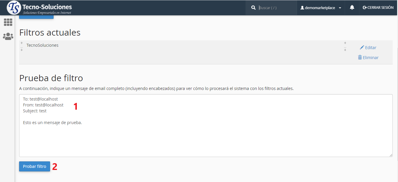This screenshot has width=398, height=182.
Task: Focus the Buscar search field
Action: pyautogui.click(x=276, y=8)
